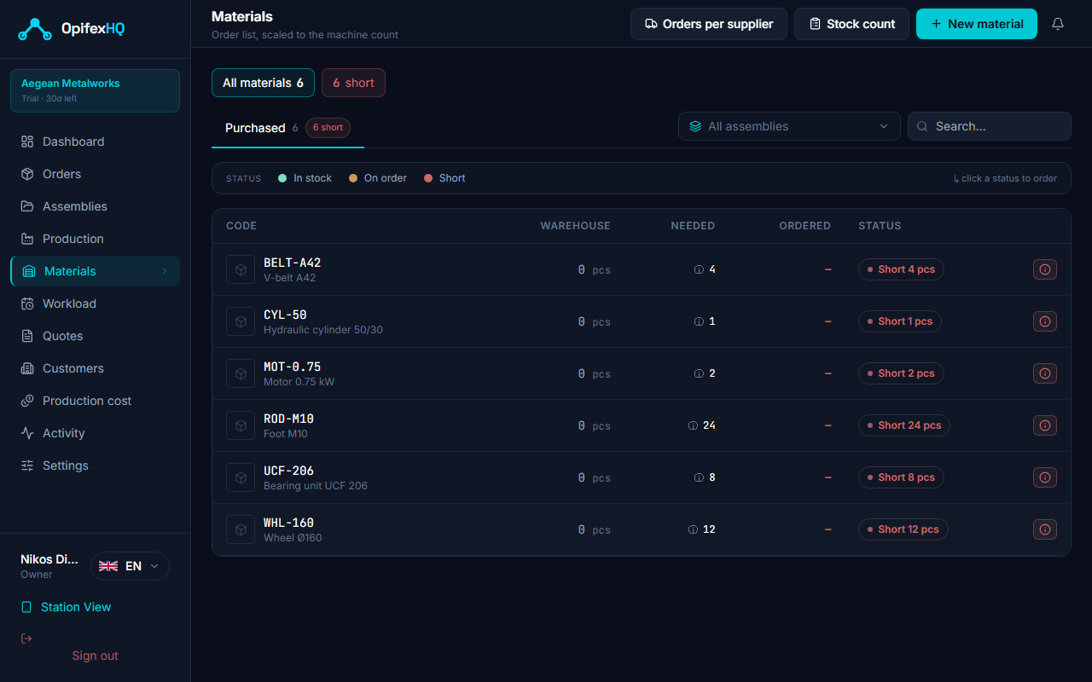Click the Aegean Metalworks trial card
The width and height of the screenshot is (1092, 682).
click(x=95, y=90)
